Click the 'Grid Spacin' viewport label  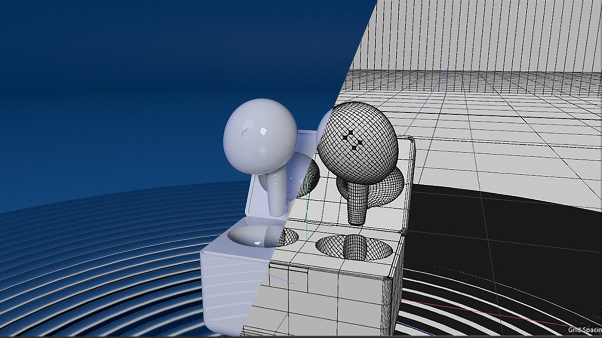[x=585, y=329]
